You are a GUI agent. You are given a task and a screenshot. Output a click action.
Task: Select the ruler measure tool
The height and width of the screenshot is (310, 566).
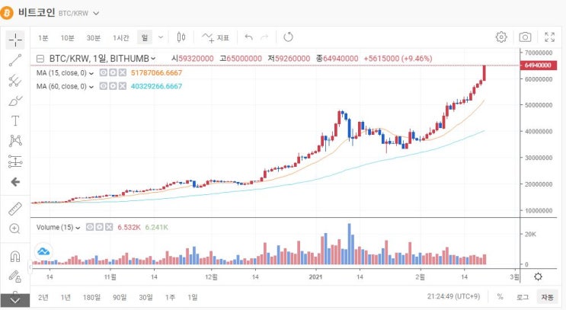point(15,209)
